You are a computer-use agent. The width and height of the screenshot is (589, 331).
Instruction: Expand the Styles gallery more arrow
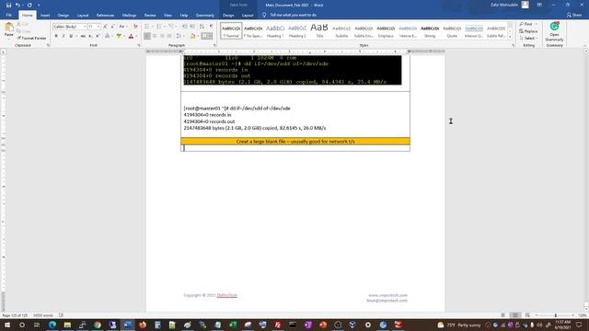point(510,37)
